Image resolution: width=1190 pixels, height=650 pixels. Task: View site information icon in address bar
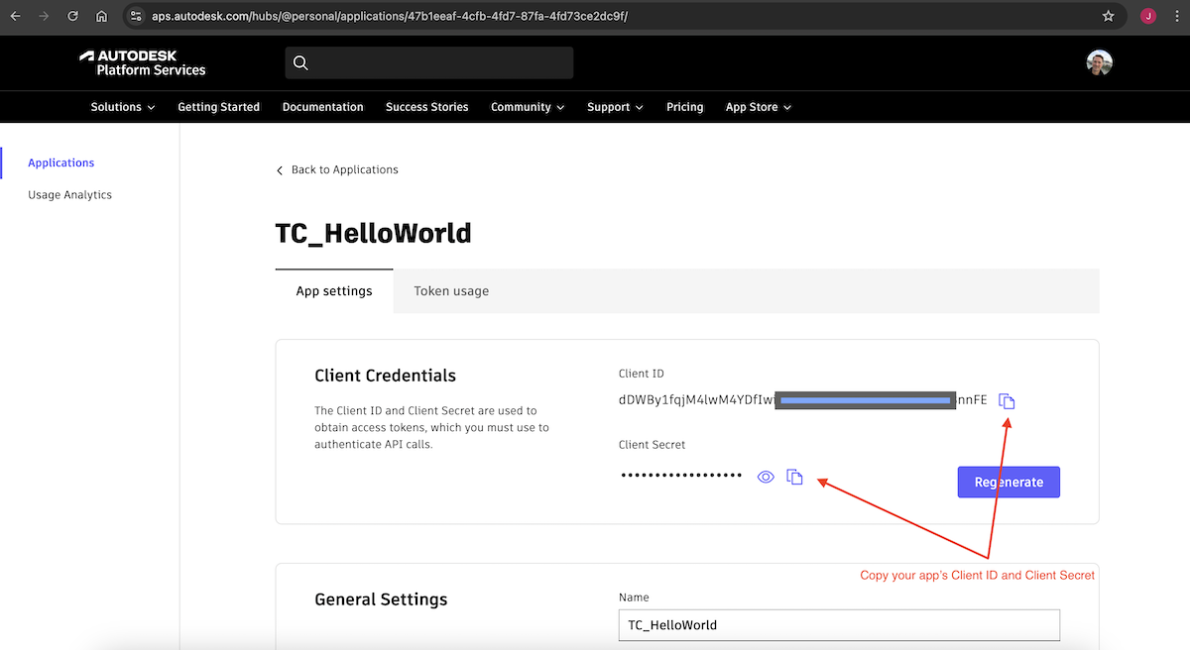[x=136, y=17]
